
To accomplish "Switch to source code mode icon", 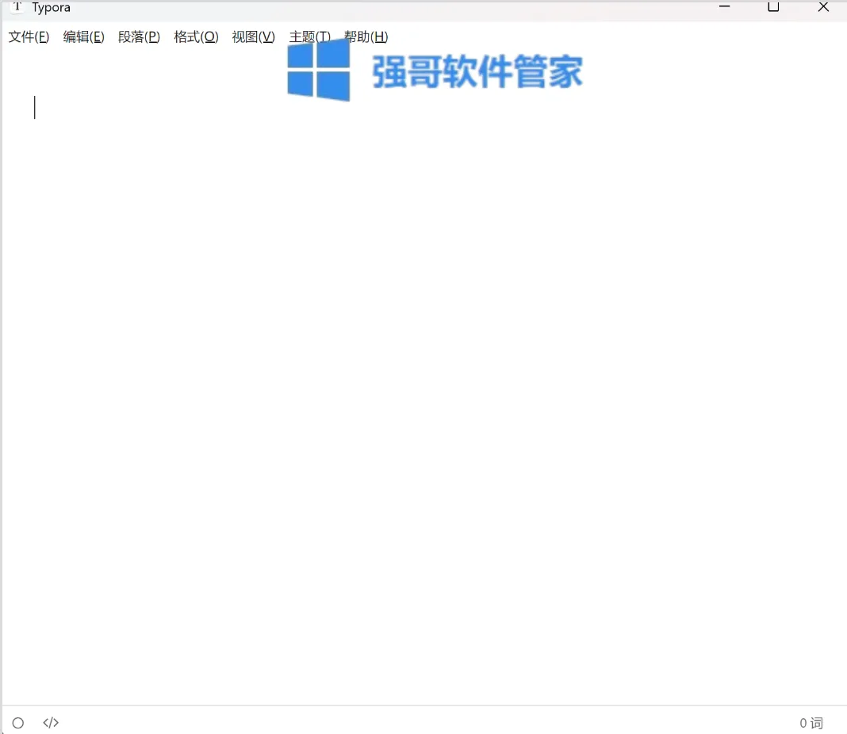I will click(51, 723).
